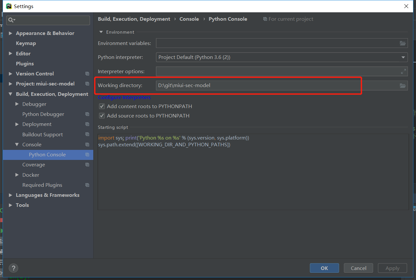Click the Help question mark icon
Screen dimensions: 416x280
pyautogui.click(x=13, y=268)
